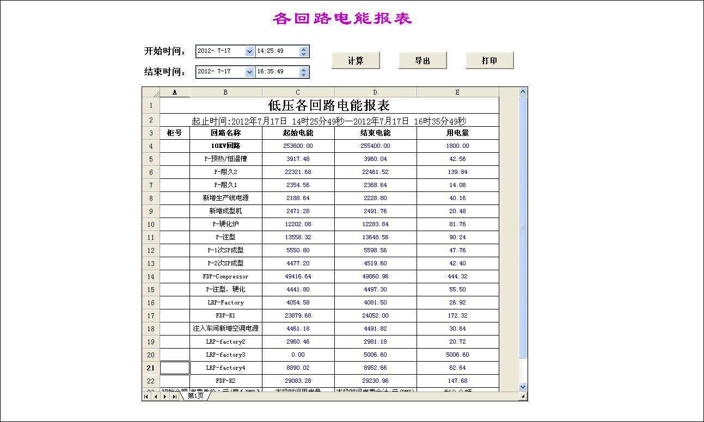The height and width of the screenshot is (422, 704).
Task: Click the title cell 低压各回路电能报表
Action: (329, 105)
